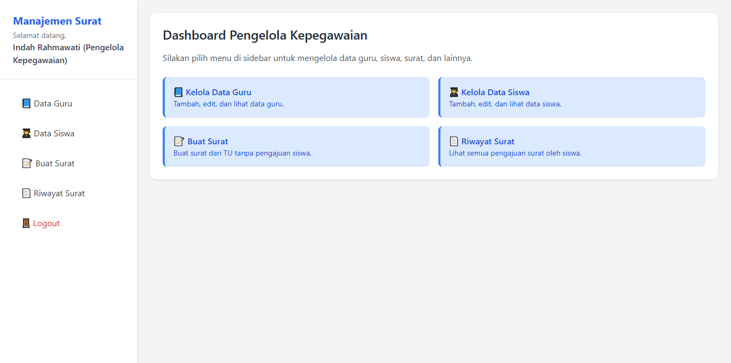Click the scroll icon beside Riwayat Surat sidebar item
The image size is (731, 363).
tap(26, 193)
